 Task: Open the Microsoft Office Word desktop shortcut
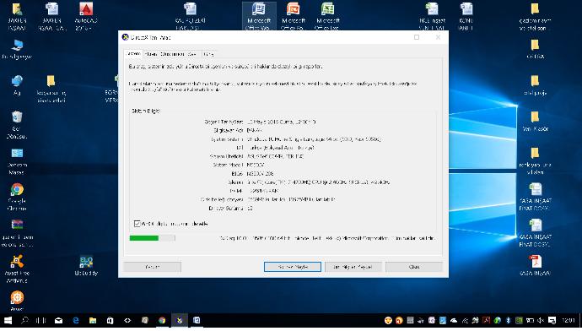(259, 15)
